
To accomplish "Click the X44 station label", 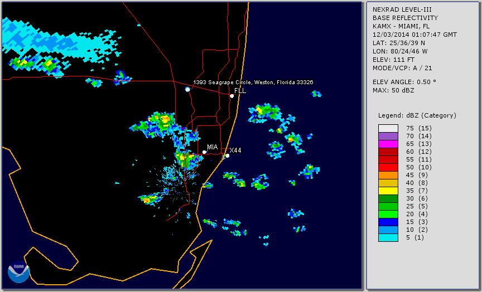I will point(235,150).
